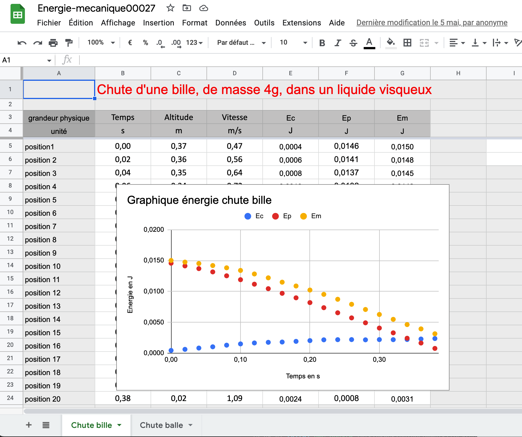Open the 100% zoom dropdown
Viewport: 522px width, 437px height.
[101, 43]
